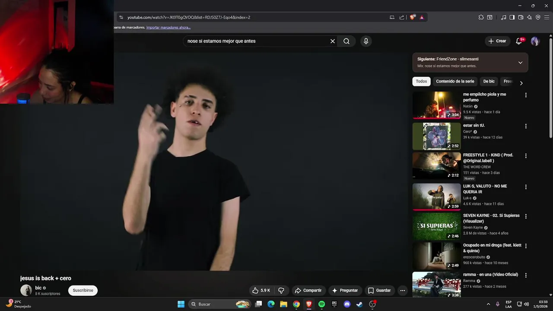The image size is (553, 311).
Task: Open site settings icon in address bar
Action: pos(121,17)
